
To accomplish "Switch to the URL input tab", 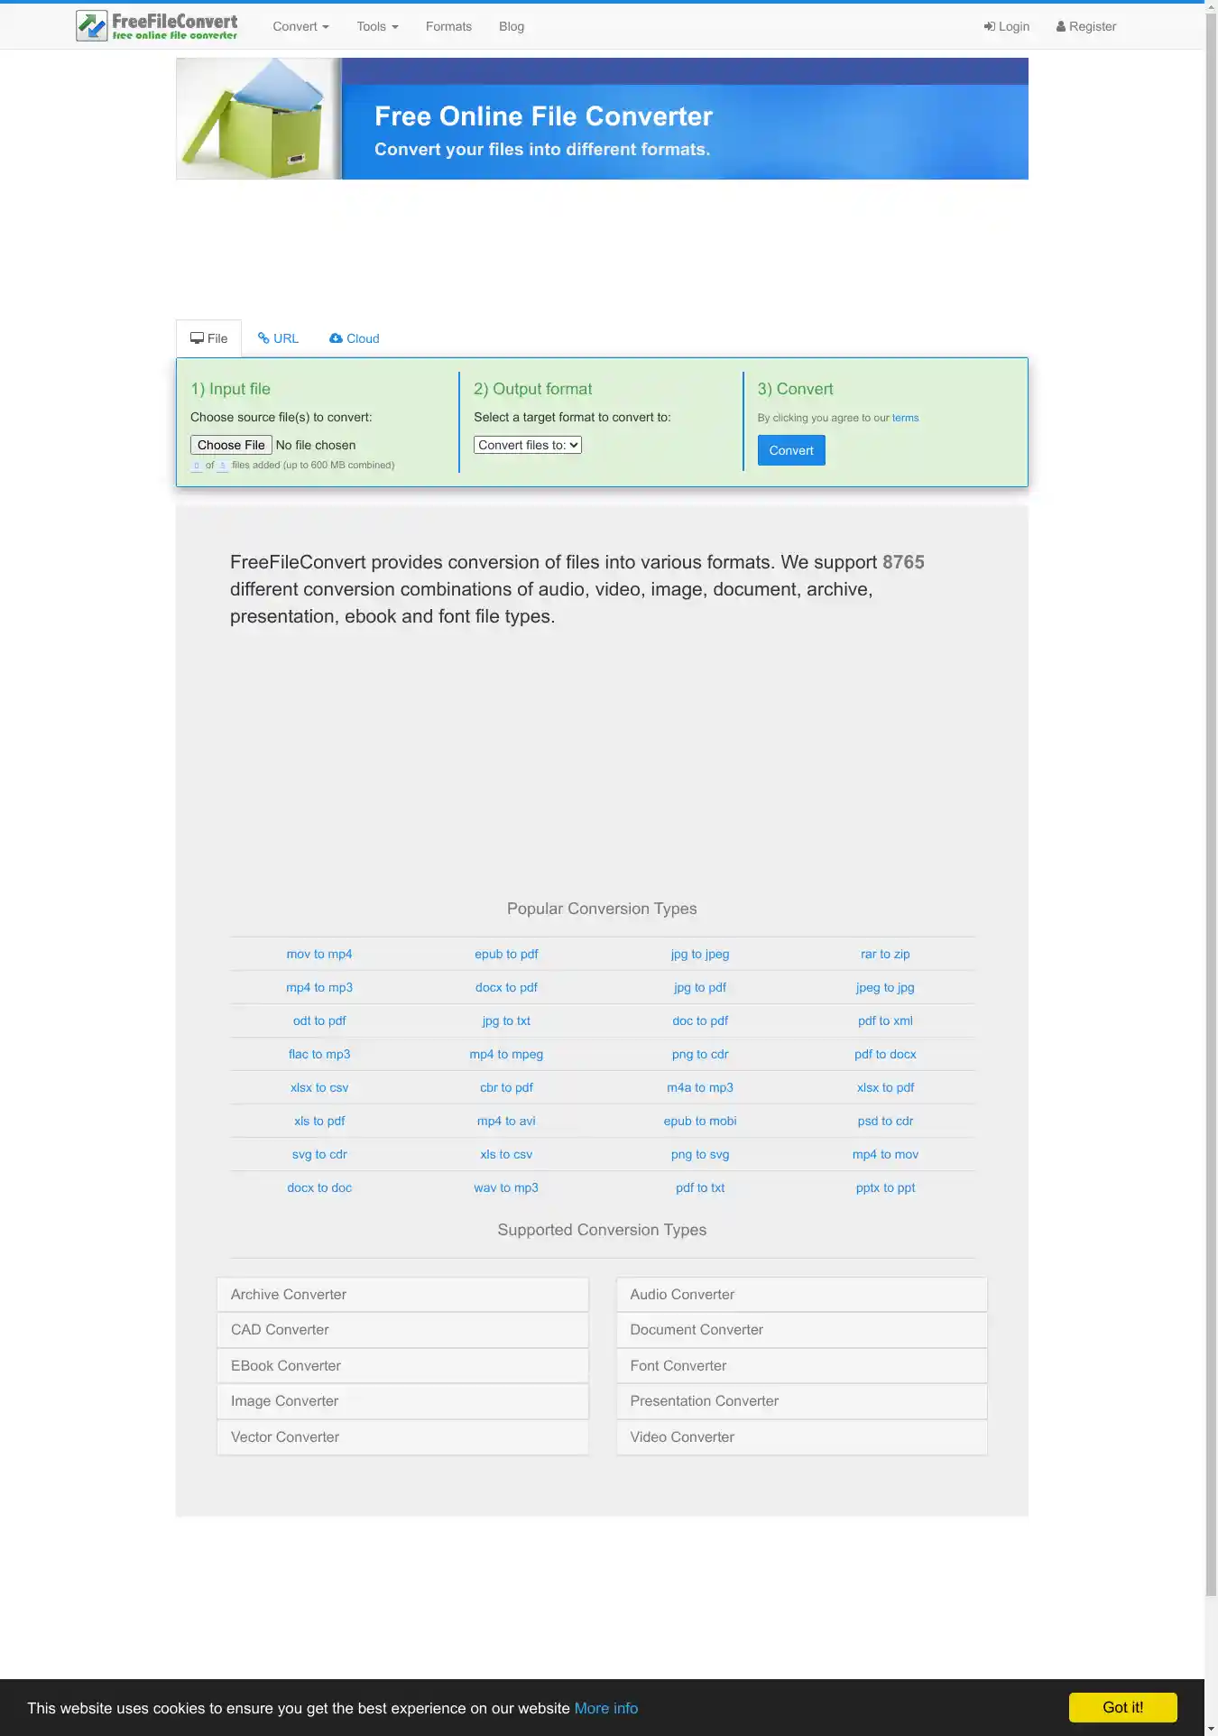I will [x=278, y=338].
